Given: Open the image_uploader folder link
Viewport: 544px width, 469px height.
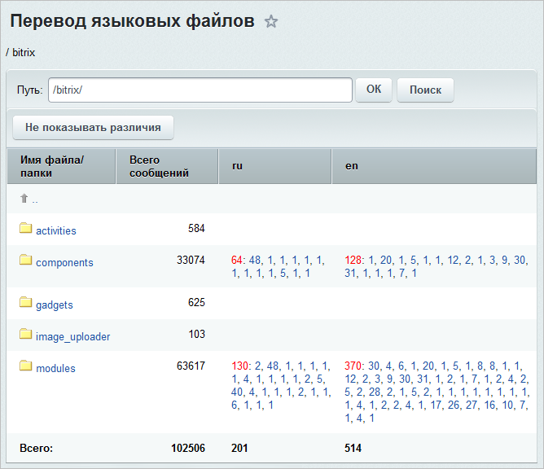Looking at the screenshot, I should point(72,336).
